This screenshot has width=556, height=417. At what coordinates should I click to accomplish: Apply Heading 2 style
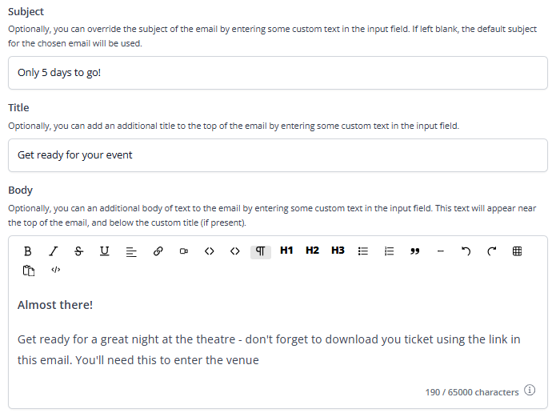click(x=312, y=251)
